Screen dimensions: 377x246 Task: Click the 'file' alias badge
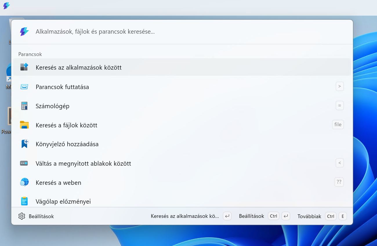[x=338, y=124]
